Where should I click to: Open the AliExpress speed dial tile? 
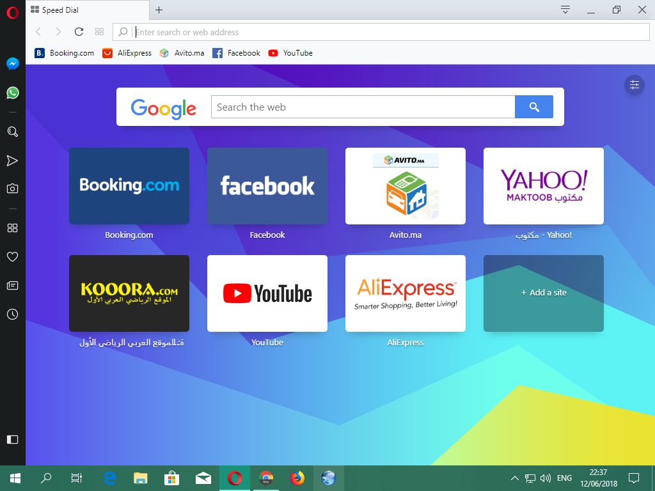pos(406,293)
